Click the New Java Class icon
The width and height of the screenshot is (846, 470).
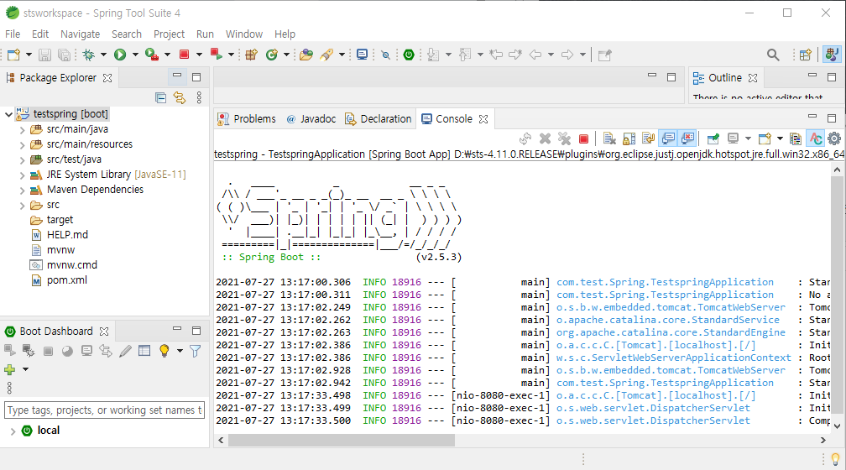coord(272,55)
